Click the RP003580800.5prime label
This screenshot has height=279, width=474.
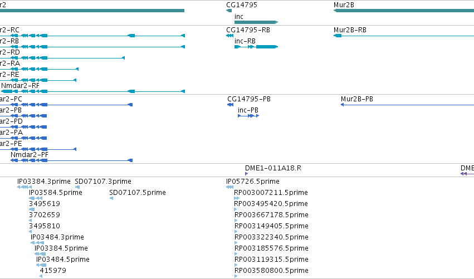click(x=271, y=270)
